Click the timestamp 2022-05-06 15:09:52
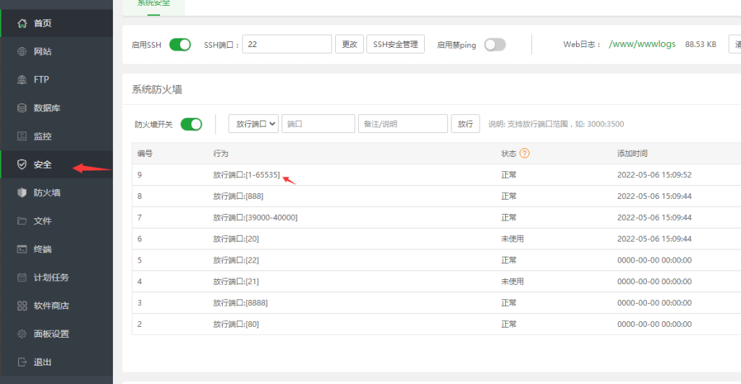The width and height of the screenshot is (741, 384). click(x=654, y=175)
